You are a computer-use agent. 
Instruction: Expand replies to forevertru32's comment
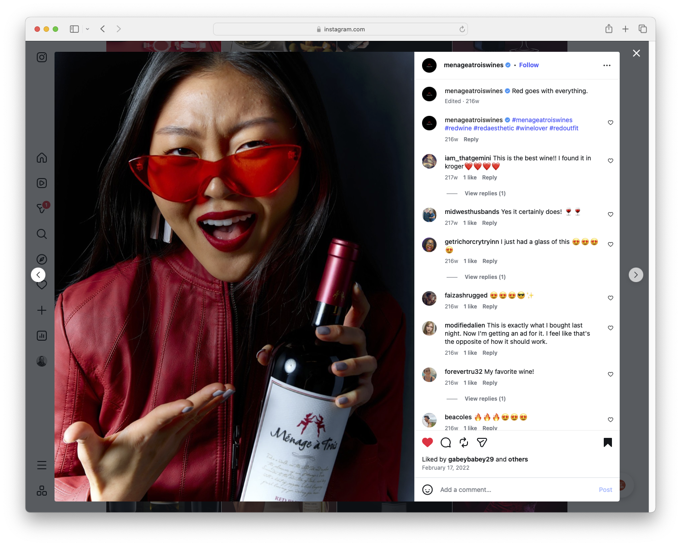click(485, 398)
